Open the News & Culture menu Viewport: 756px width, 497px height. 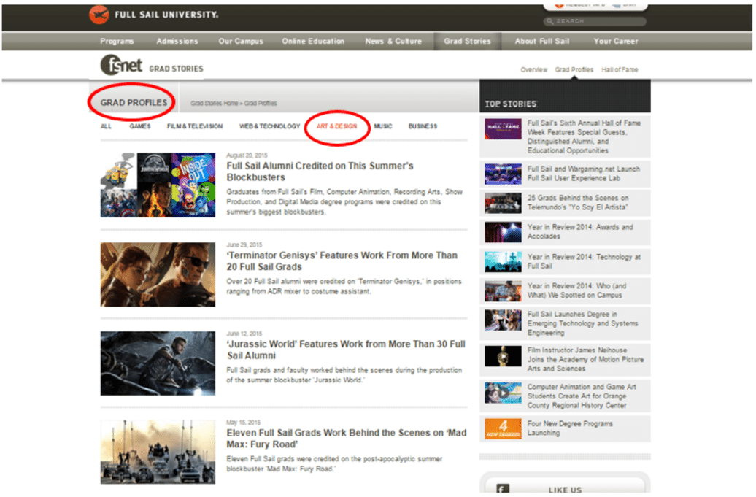(393, 42)
